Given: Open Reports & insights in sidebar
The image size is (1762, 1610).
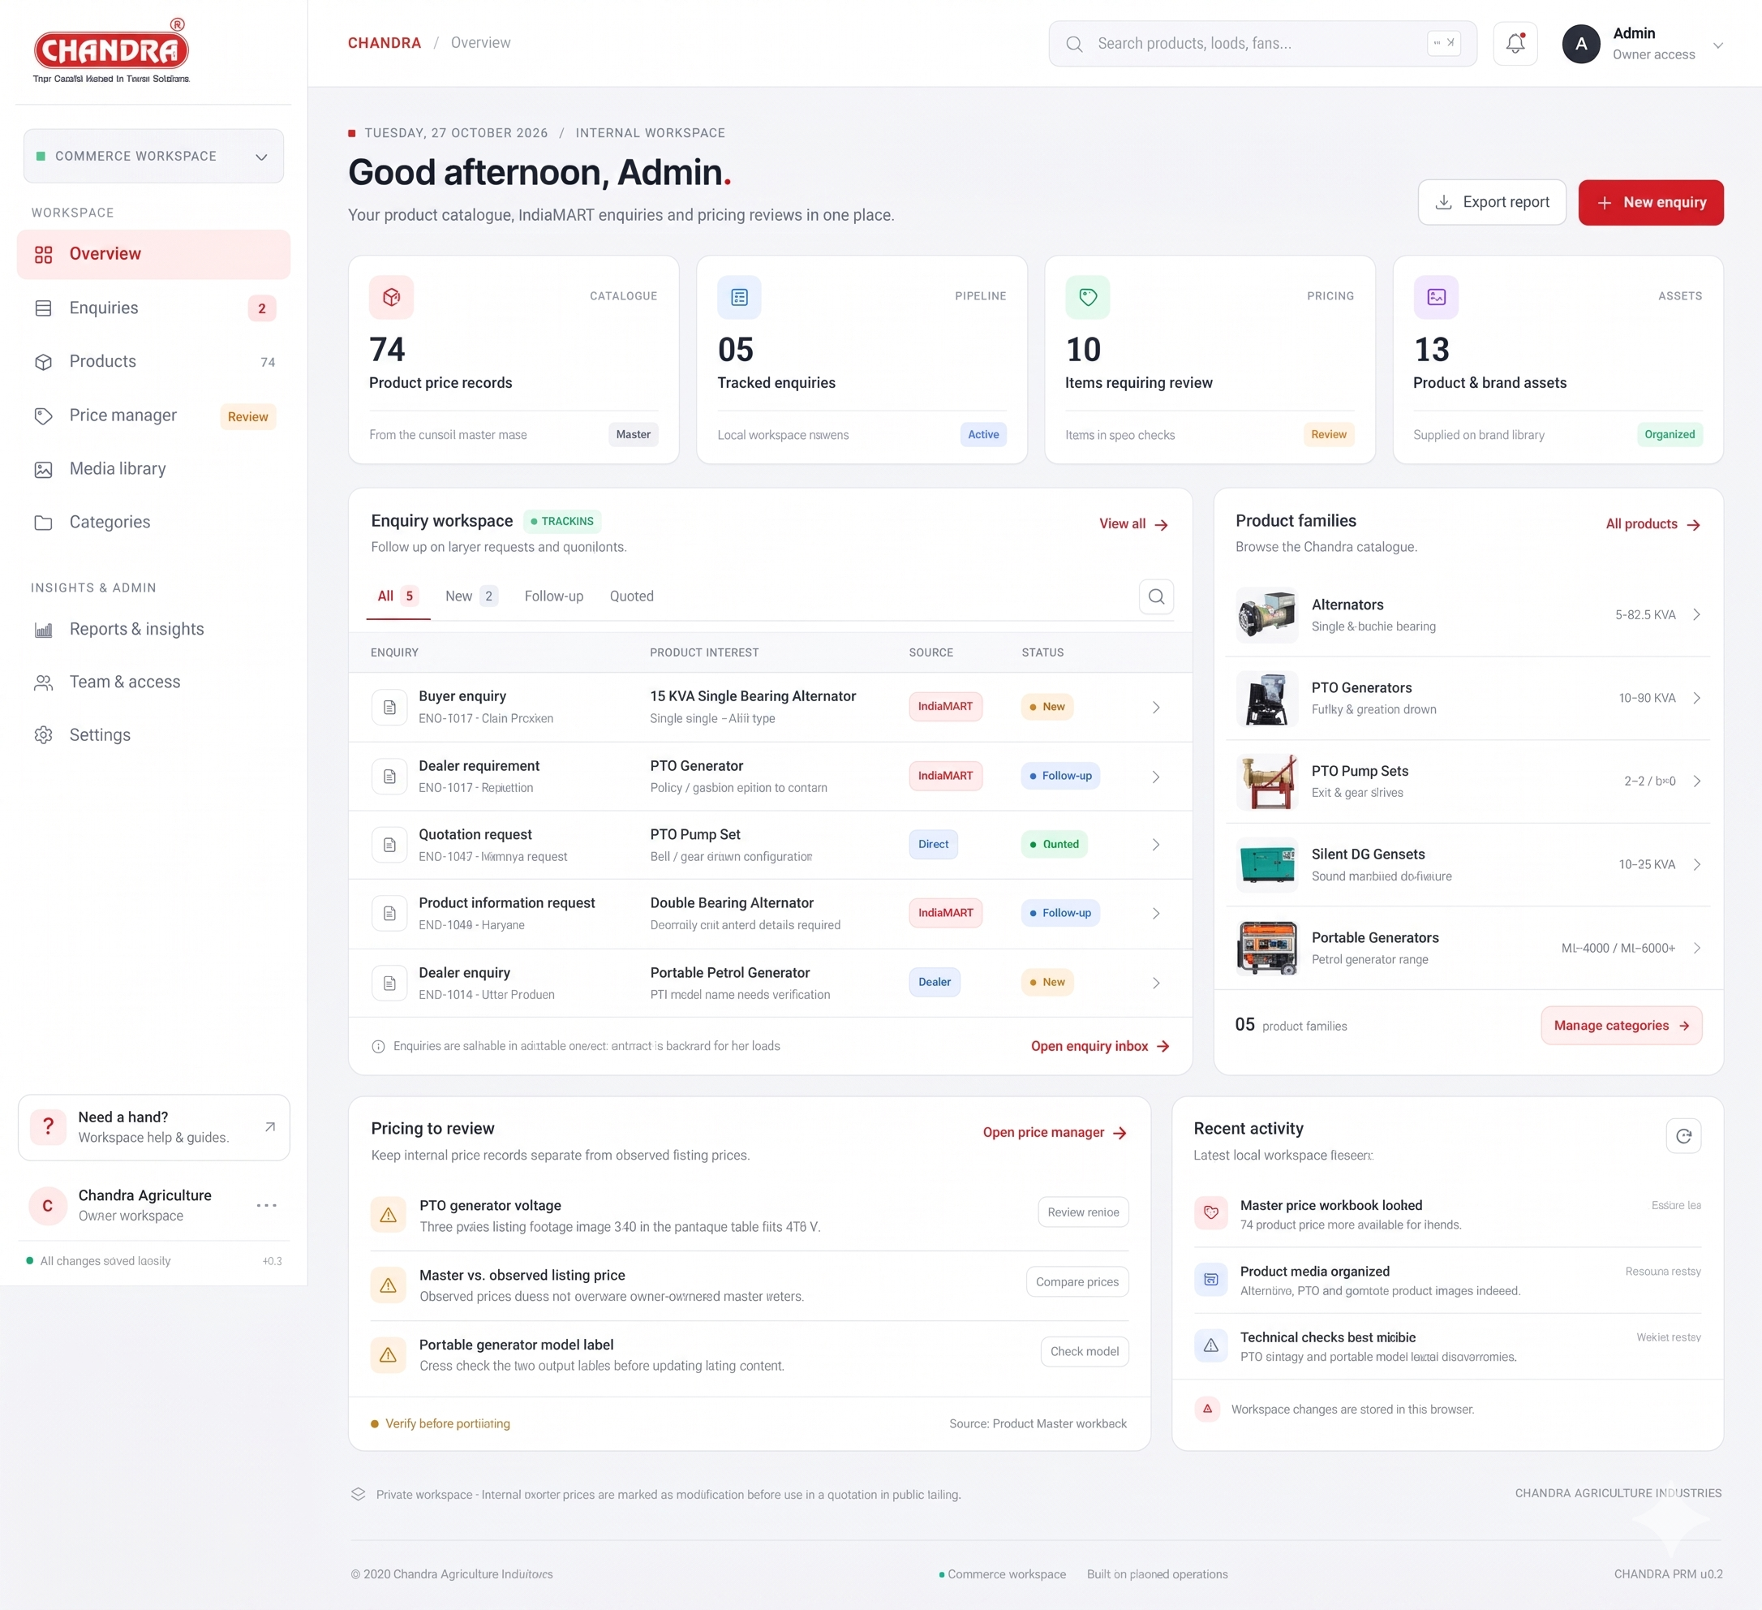Looking at the screenshot, I should tap(154, 630).
